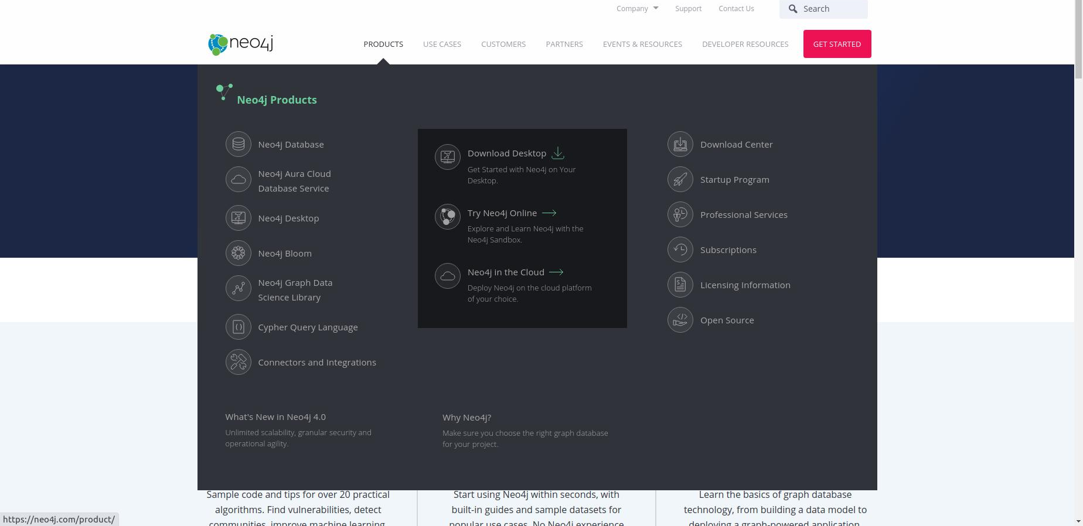Click the Subscriptions clock icon
The width and height of the screenshot is (1083, 526).
[680, 250]
